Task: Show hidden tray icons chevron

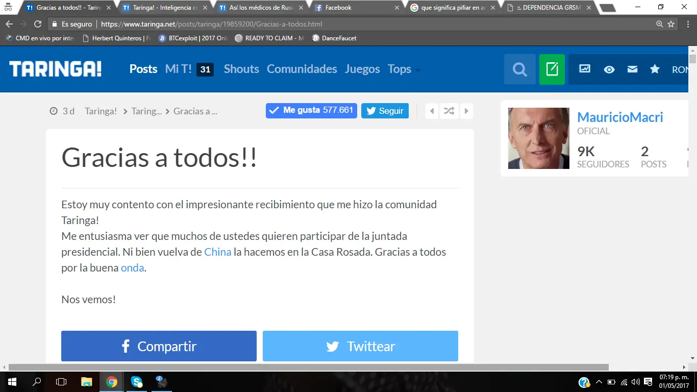Action: click(x=599, y=382)
